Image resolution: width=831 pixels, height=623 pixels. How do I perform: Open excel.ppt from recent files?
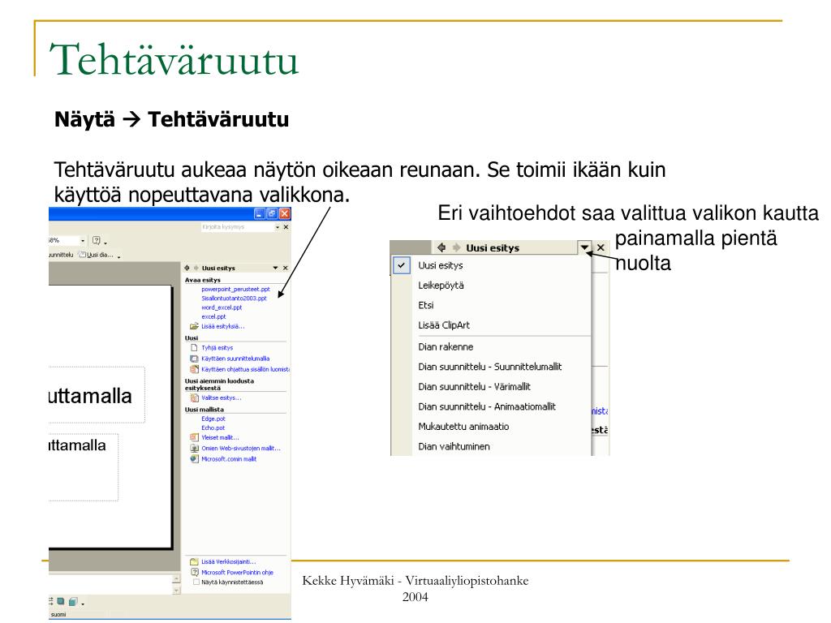click(213, 316)
